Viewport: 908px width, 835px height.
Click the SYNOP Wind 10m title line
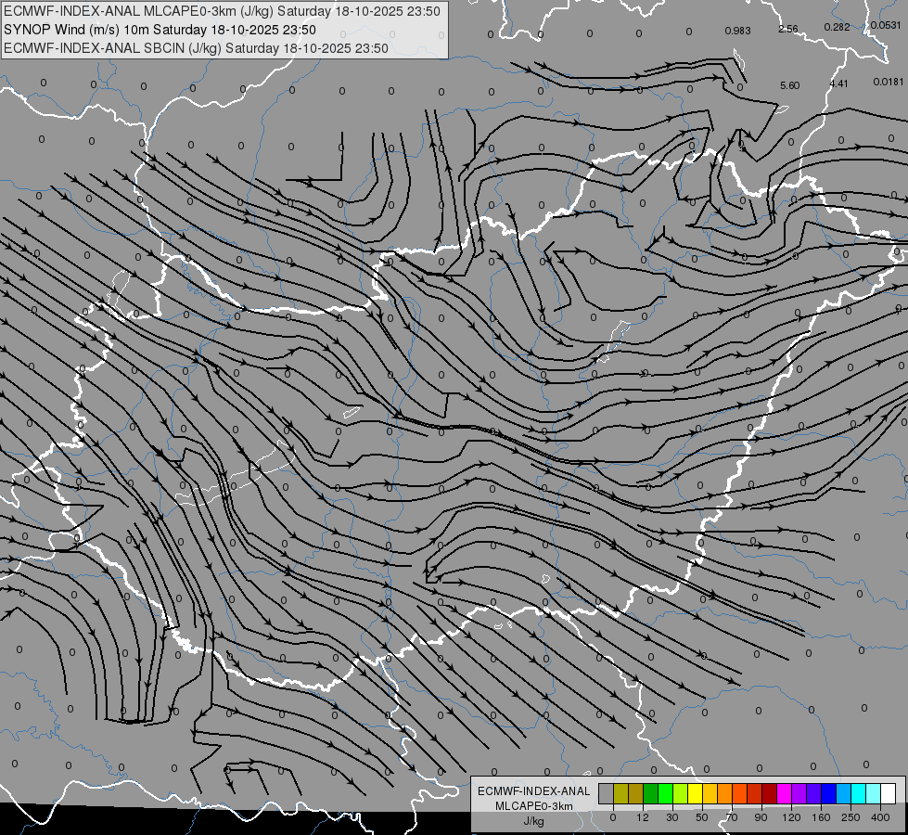(x=160, y=30)
